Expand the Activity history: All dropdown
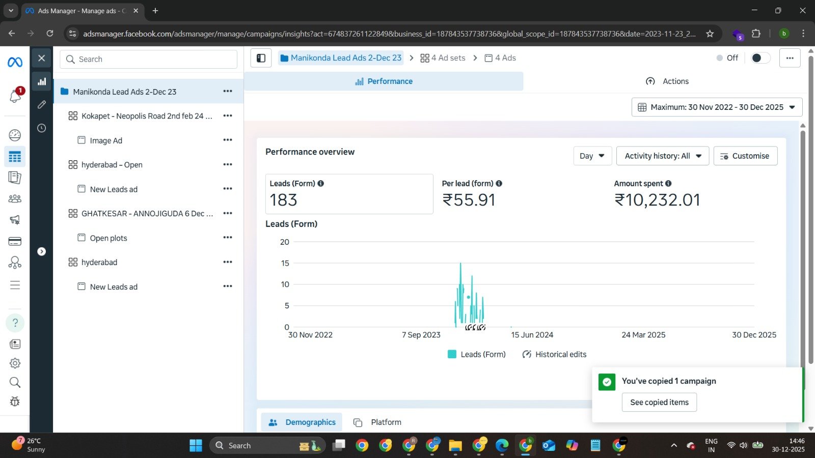815x458 pixels. pos(663,156)
